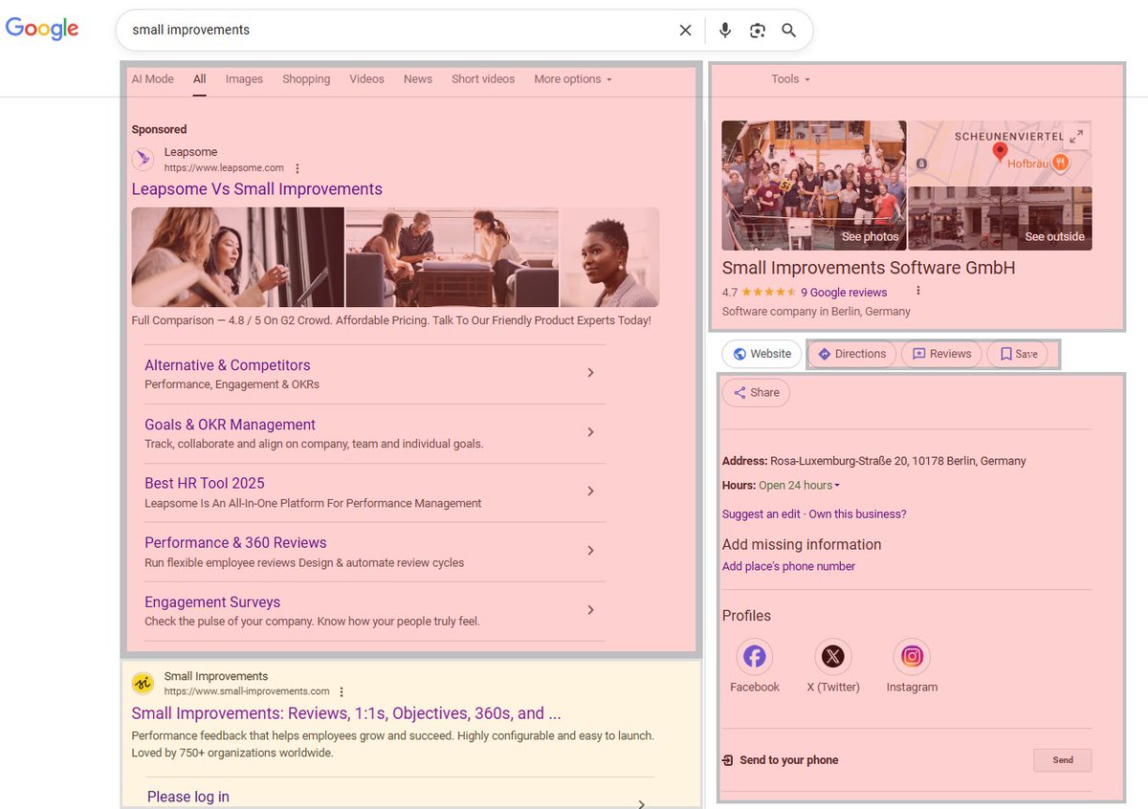Click the Small Improvements yellow favicon
The image size is (1148, 809).
(143, 683)
